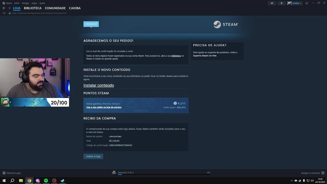Click the 20/100 counter overlay
The height and width of the screenshot is (184, 327).
pyautogui.click(x=59, y=102)
